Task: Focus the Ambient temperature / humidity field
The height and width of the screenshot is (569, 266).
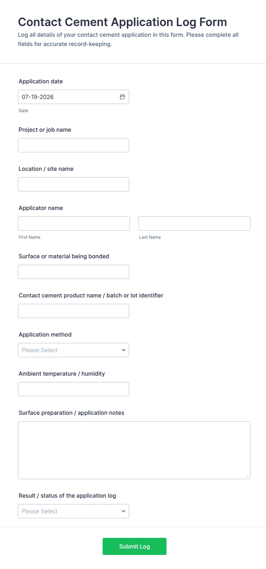Action: (74, 389)
